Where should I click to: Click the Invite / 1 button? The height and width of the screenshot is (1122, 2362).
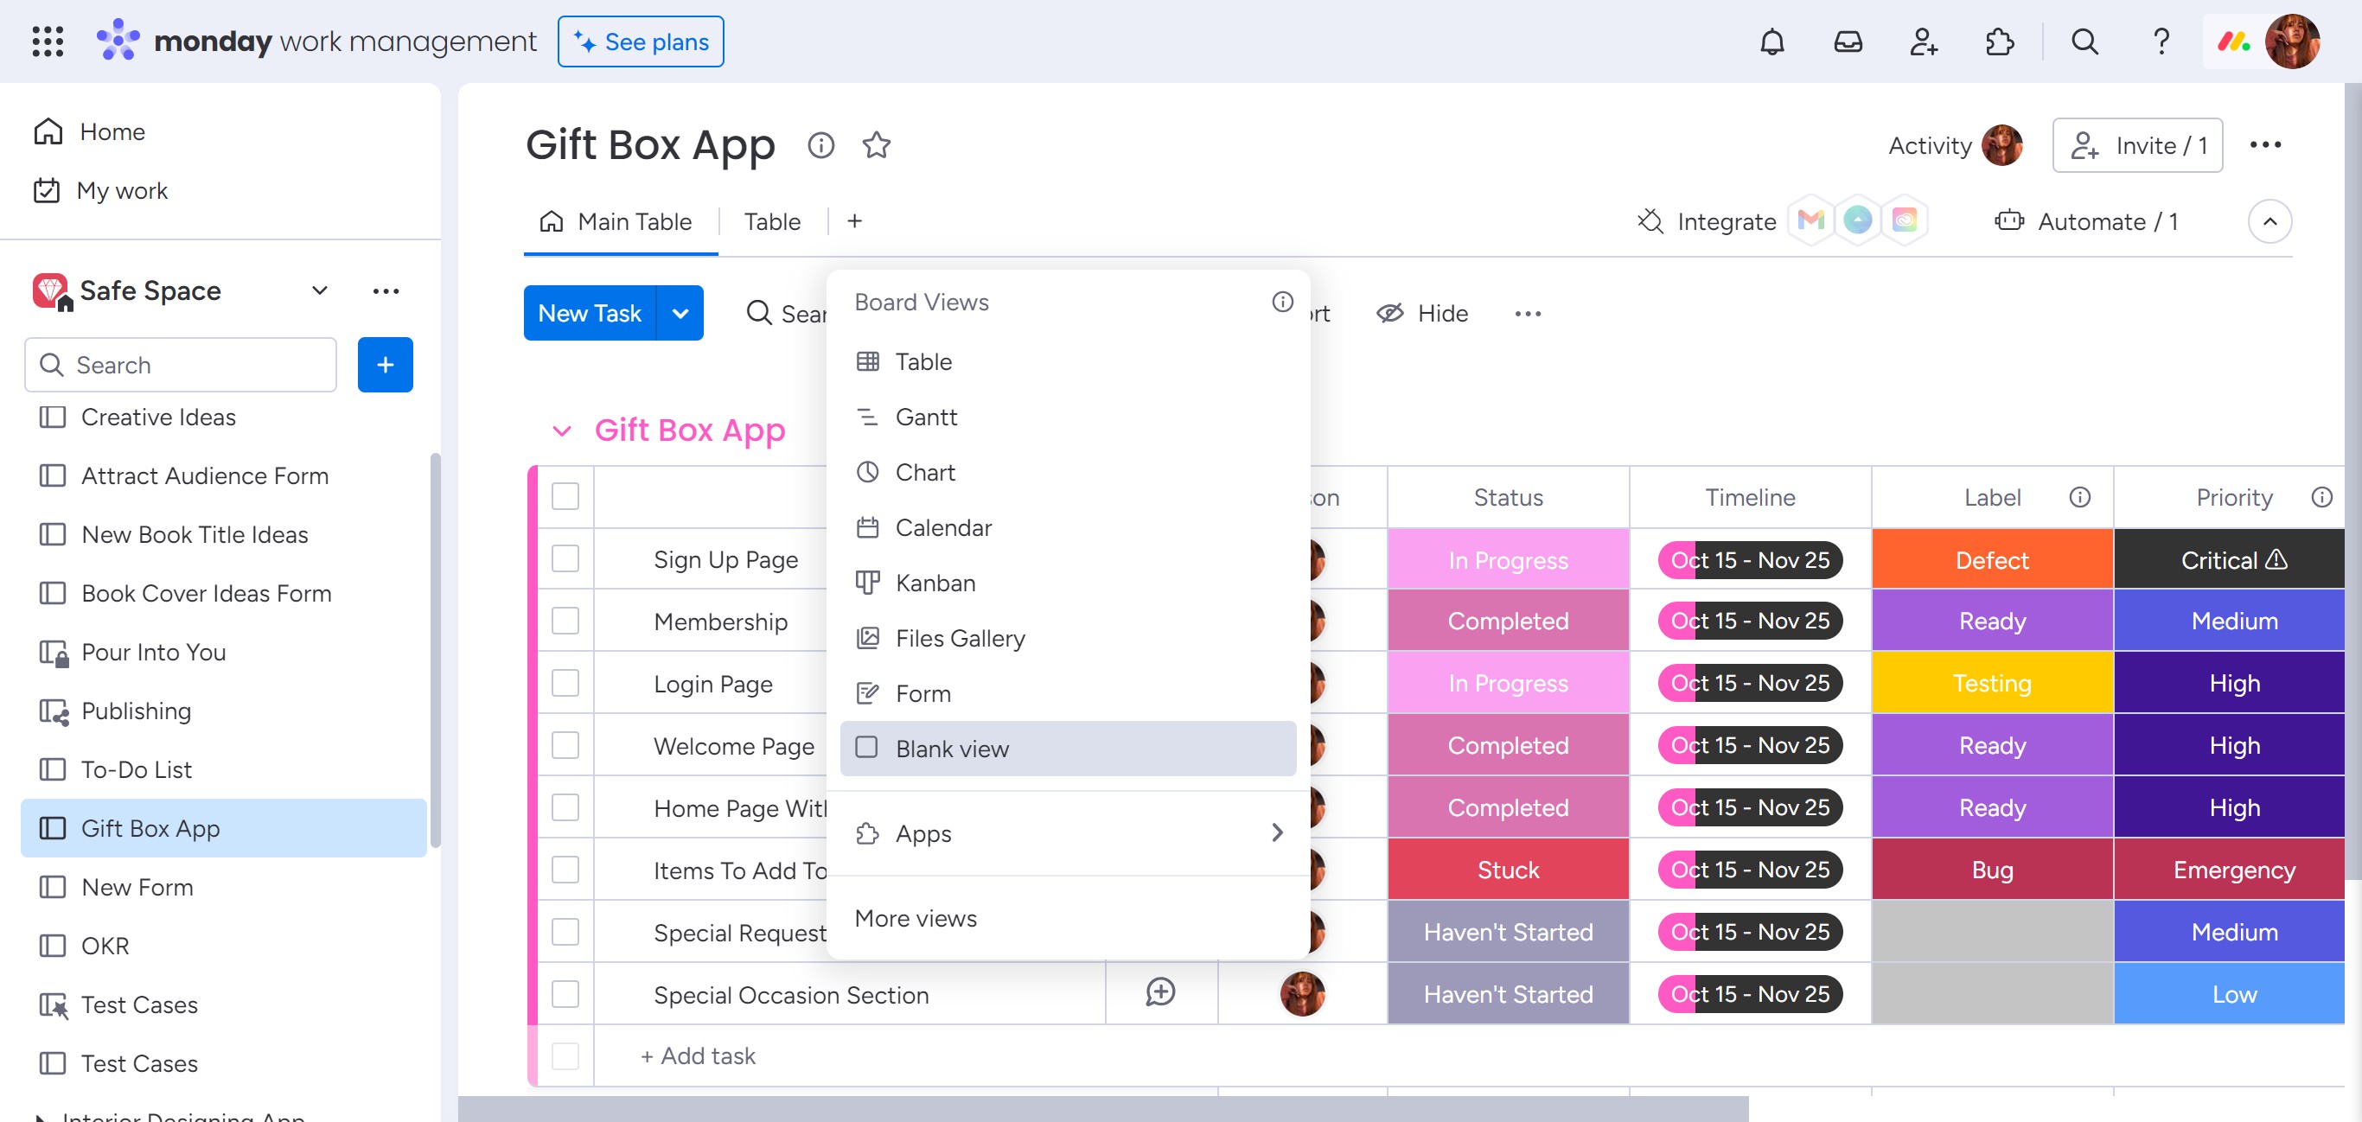click(2136, 146)
